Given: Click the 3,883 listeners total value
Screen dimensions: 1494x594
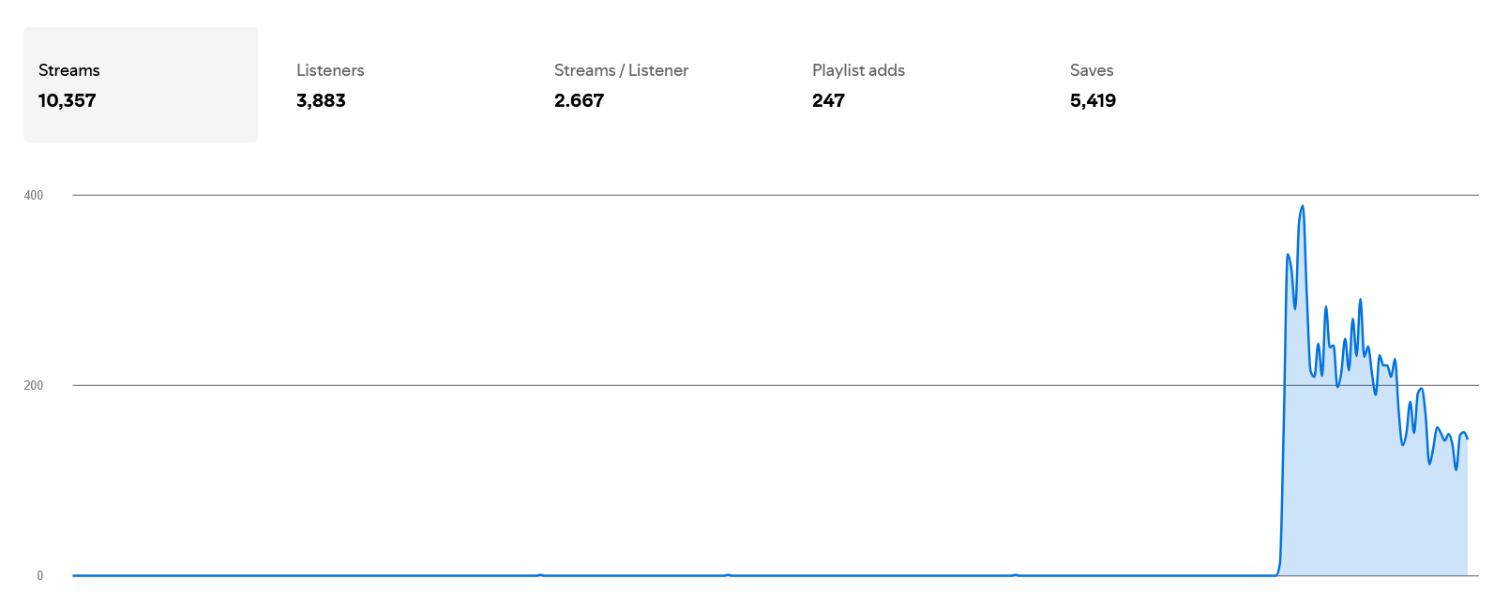Looking at the screenshot, I should 321,100.
